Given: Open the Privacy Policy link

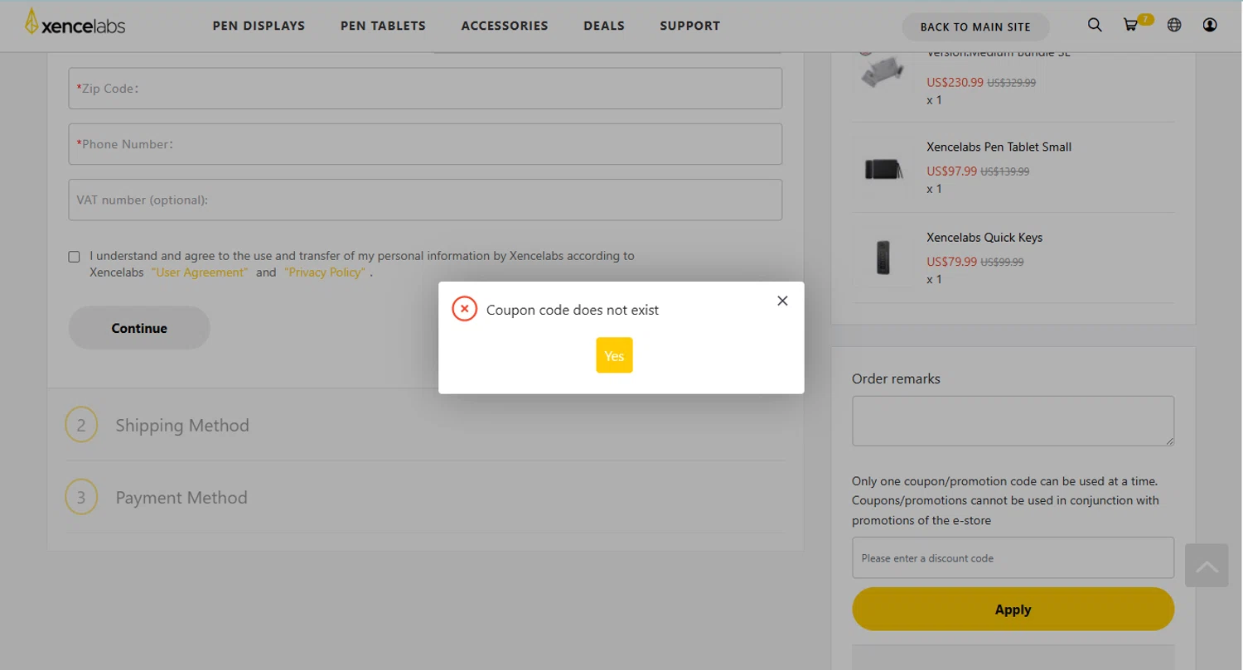Looking at the screenshot, I should point(325,272).
